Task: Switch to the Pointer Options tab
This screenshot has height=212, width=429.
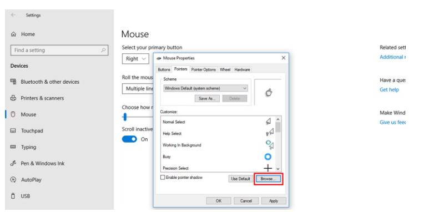Action: 203,70
